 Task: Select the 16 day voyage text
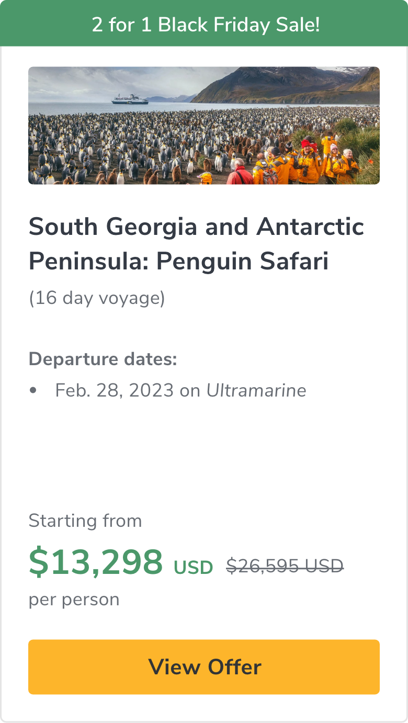(97, 298)
